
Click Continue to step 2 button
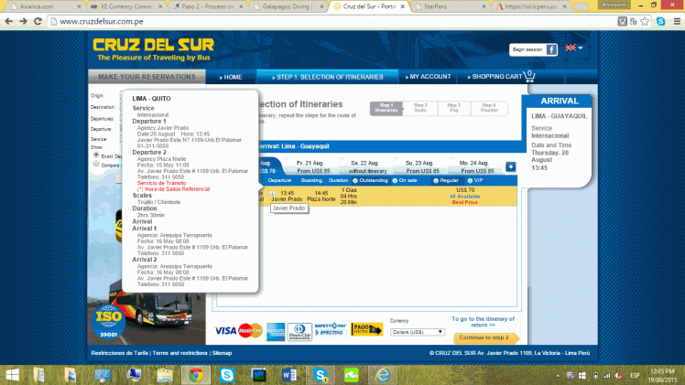(485, 338)
